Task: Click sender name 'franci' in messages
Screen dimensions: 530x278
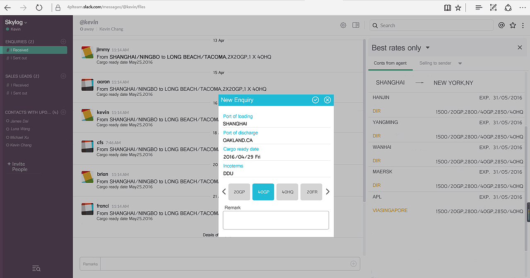Action: click(103, 206)
